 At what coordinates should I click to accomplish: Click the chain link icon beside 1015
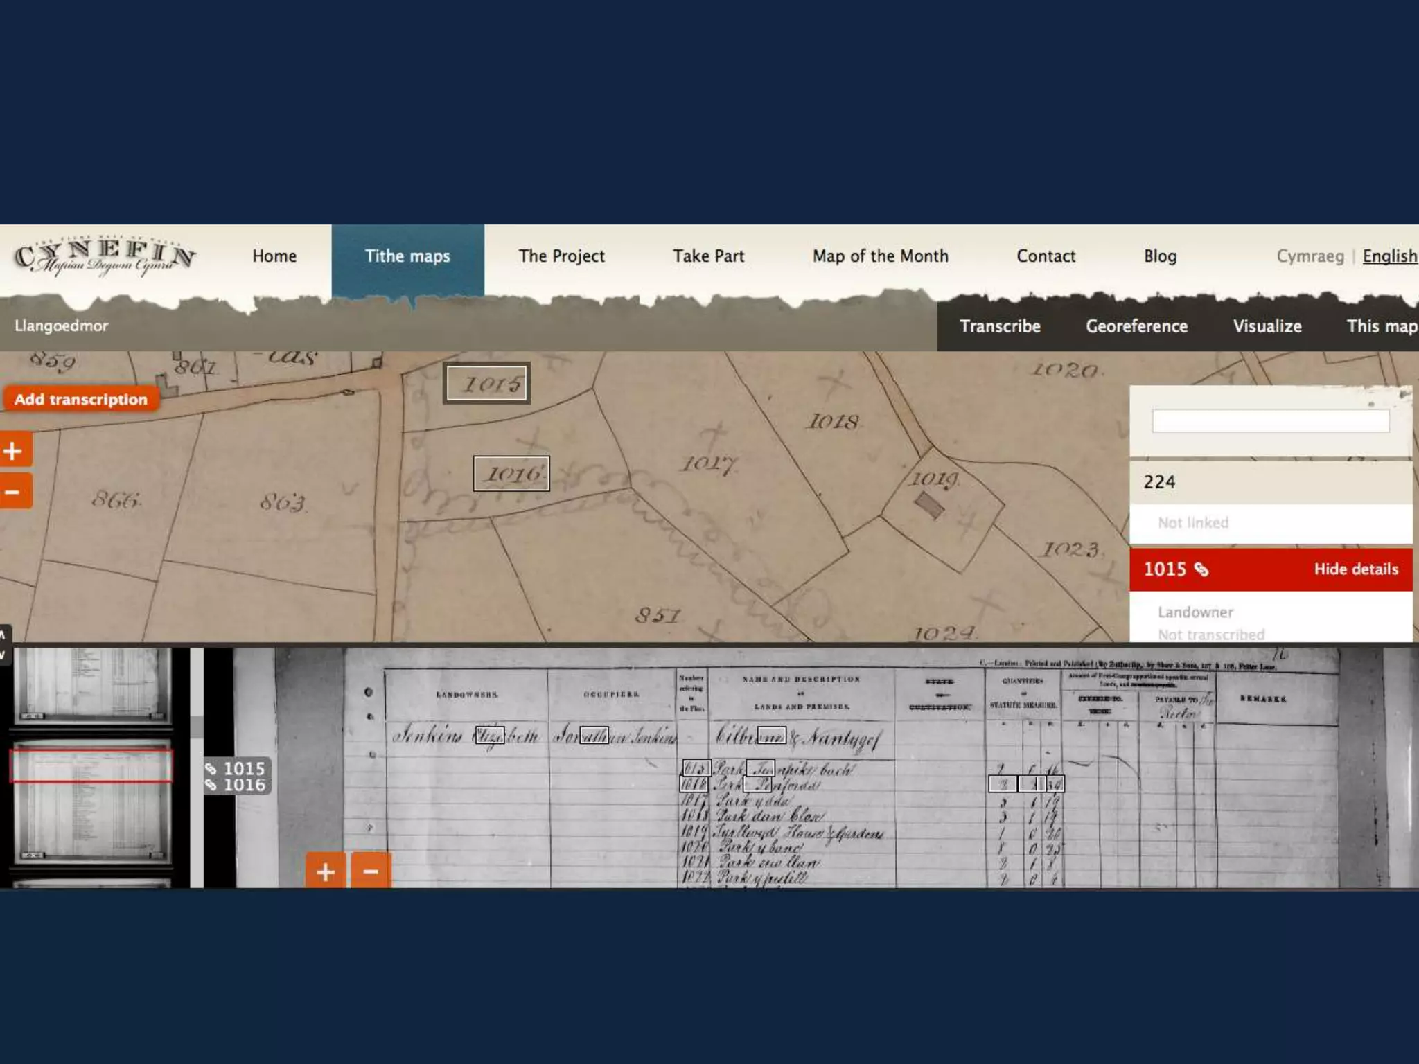pyautogui.click(x=1201, y=569)
